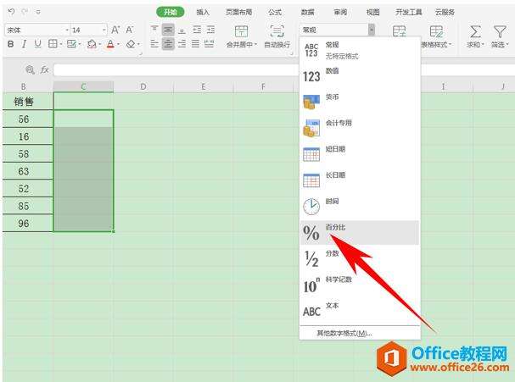Viewport: 515px width, 382px height.
Task: Collapse the number format dropdown arrow
Action: (372, 30)
